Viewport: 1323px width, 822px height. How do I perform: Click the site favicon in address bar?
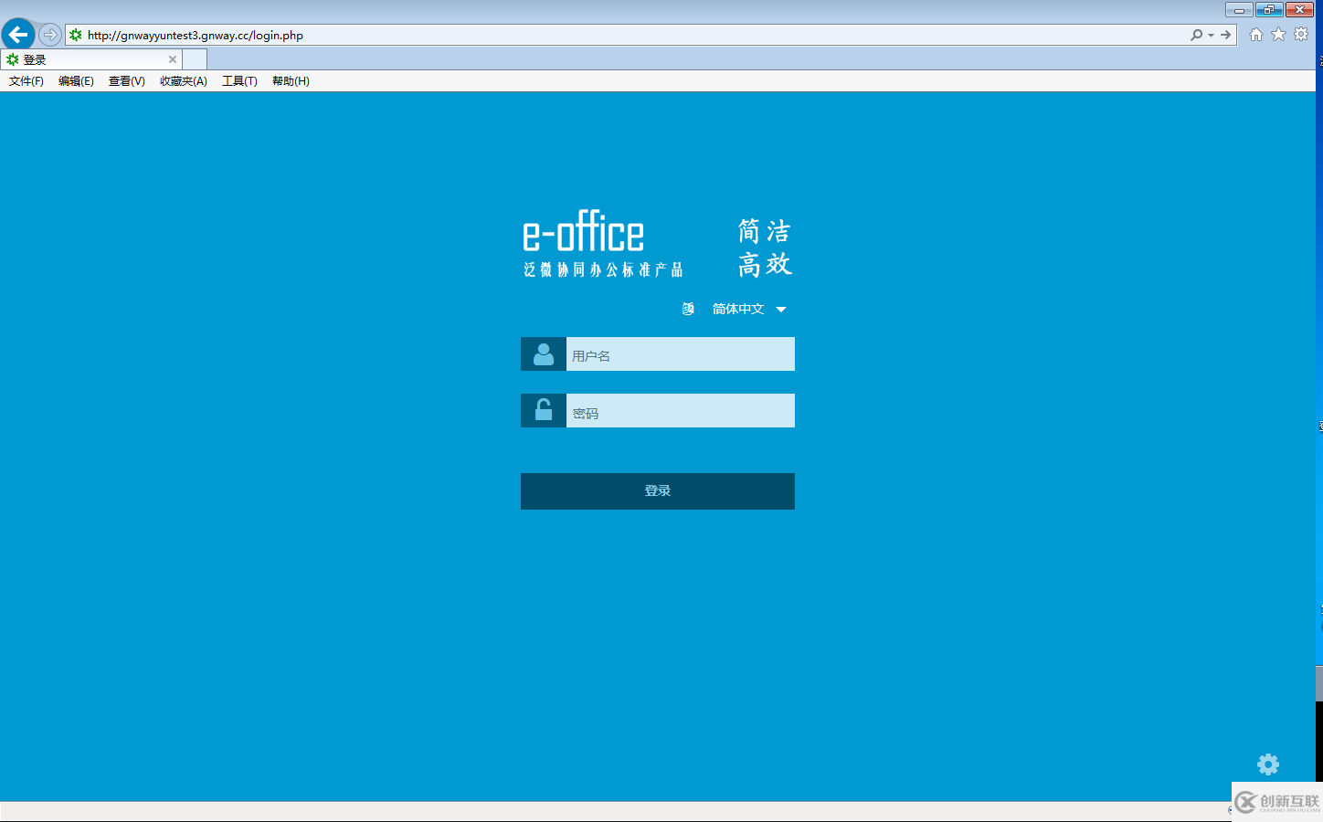[x=76, y=35]
